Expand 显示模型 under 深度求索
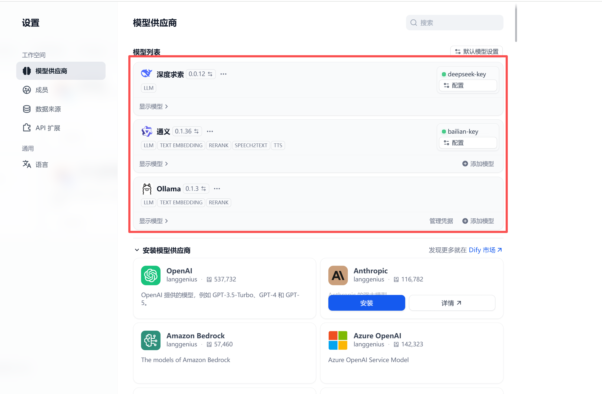The width and height of the screenshot is (602, 394). coord(153,107)
